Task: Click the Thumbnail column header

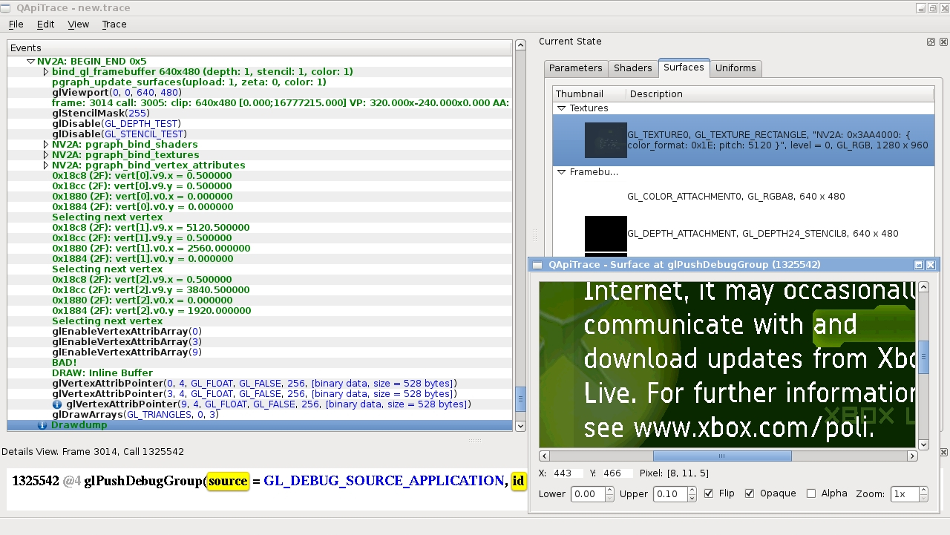Action: click(x=589, y=94)
